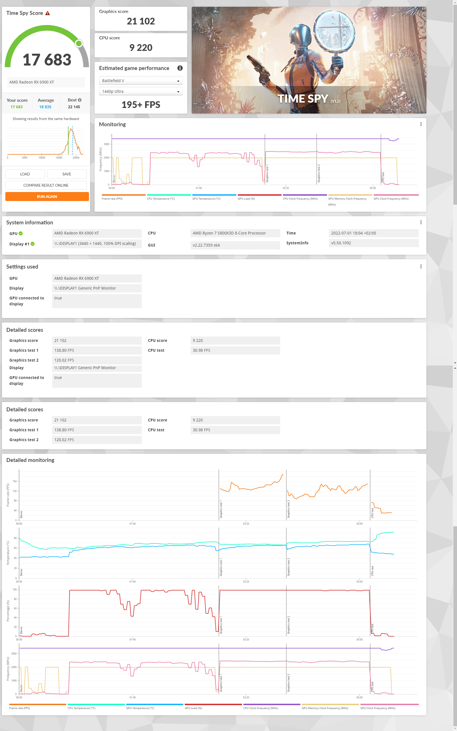Click GPU Temperature blue swatch in Detailed monitoring legend

click(x=155, y=704)
